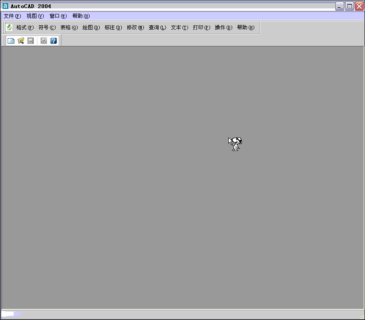The image size is (365, 320).
Task: Select 符号 (Symbols) on the toolbar
Action: tap(47, 27)
